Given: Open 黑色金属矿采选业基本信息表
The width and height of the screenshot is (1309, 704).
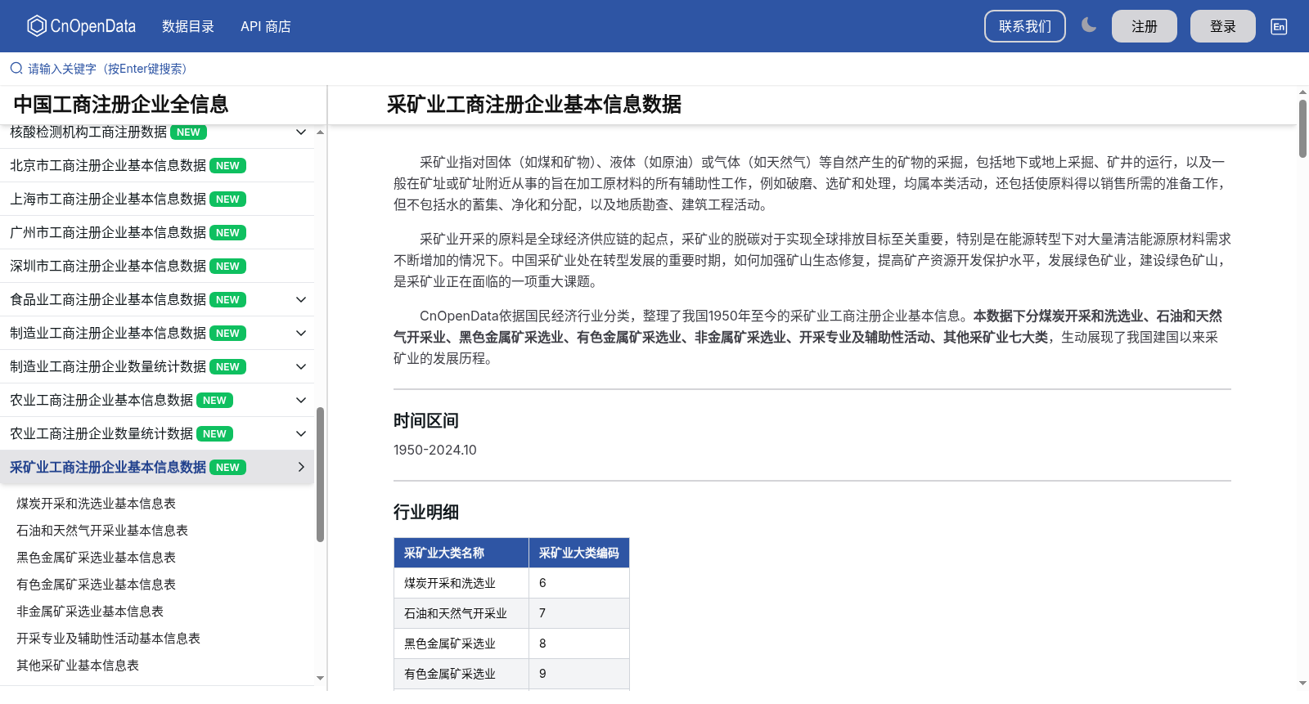Looking at the screenshot, I should point(96,558).
